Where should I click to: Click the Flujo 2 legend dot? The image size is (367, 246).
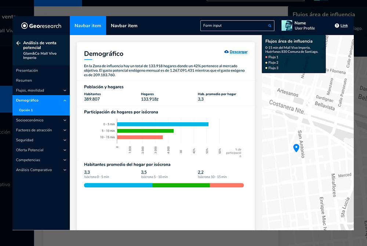tap(266, 63)
